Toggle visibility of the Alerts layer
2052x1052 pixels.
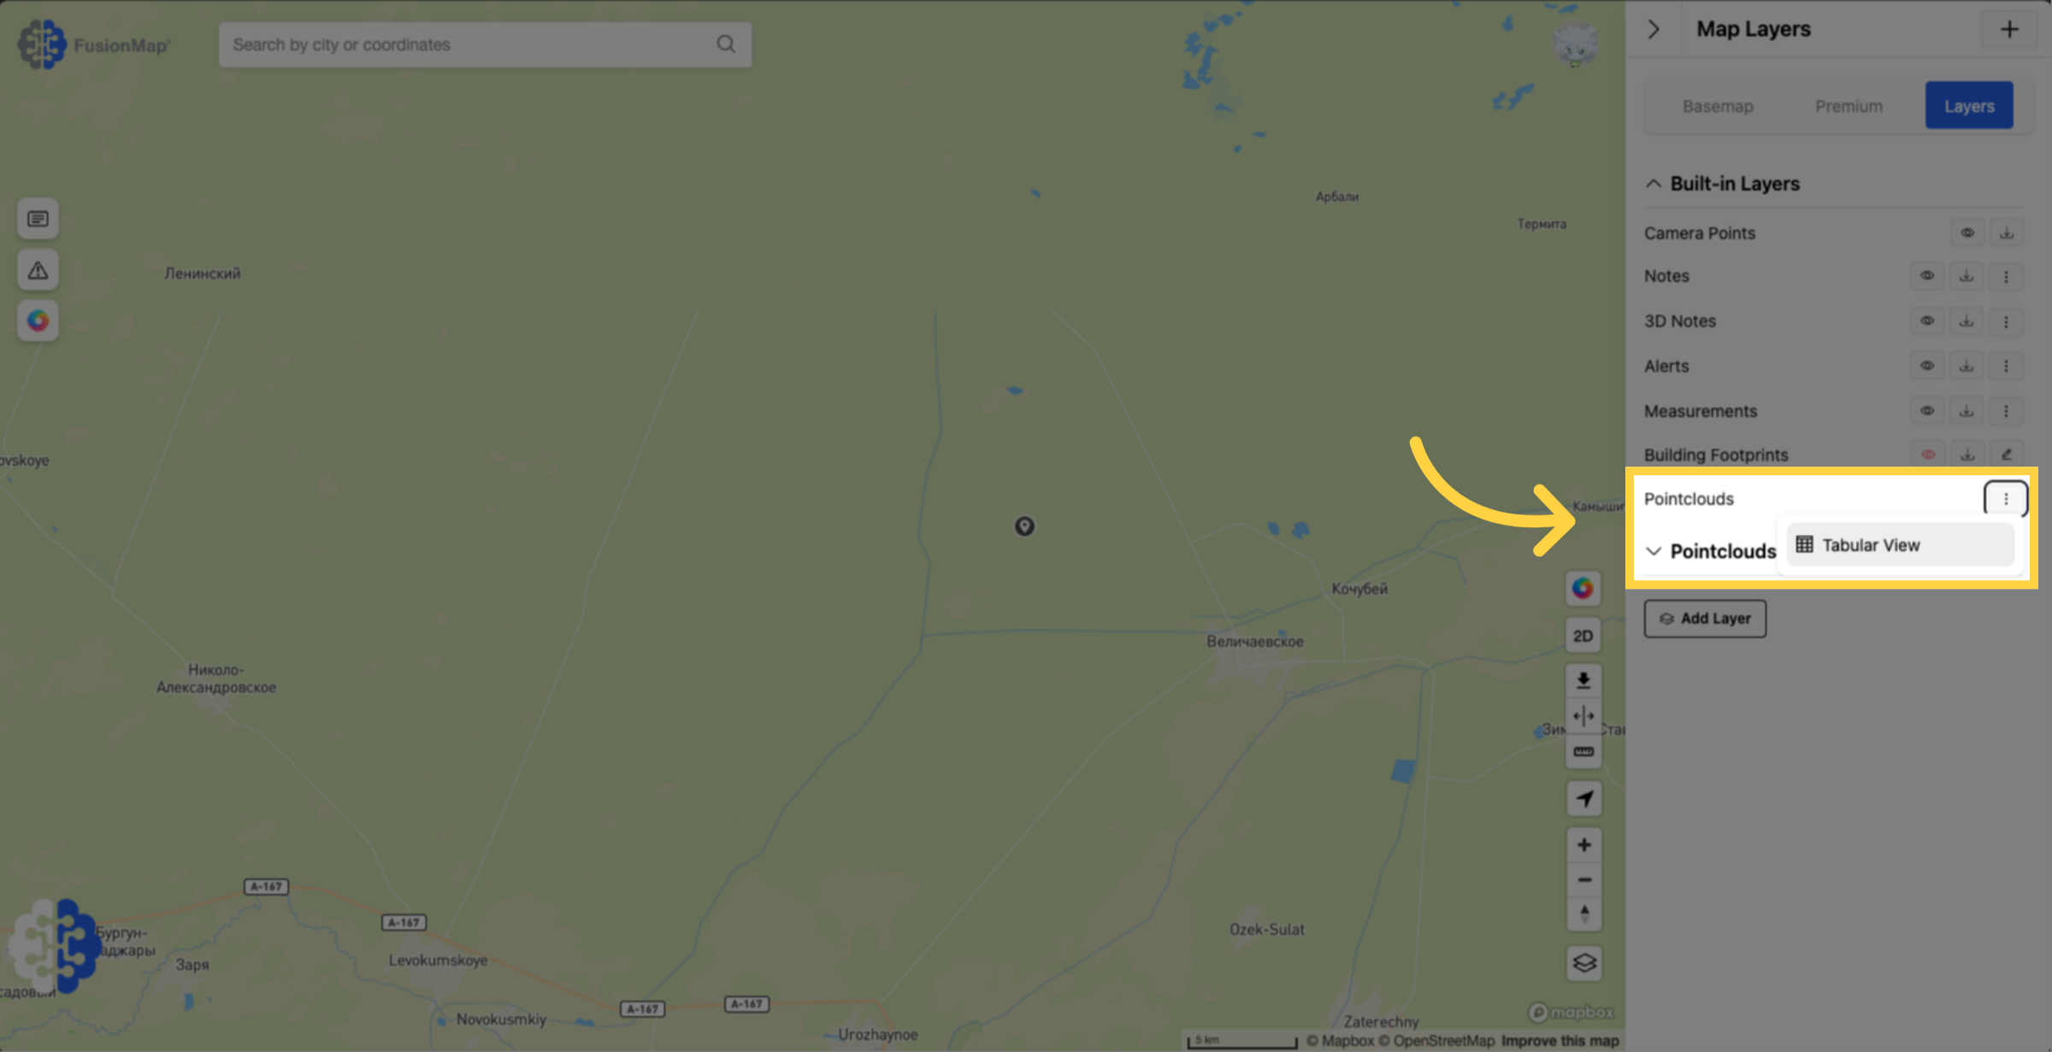click(1927, 366)
